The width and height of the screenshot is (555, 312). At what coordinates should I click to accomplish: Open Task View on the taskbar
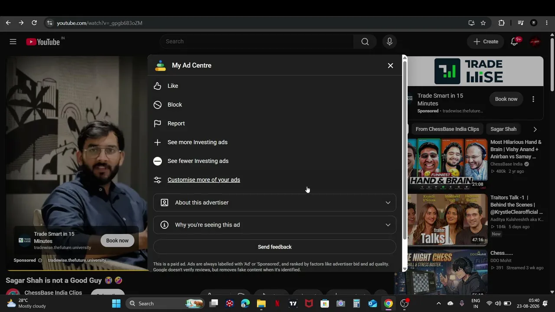214,303
